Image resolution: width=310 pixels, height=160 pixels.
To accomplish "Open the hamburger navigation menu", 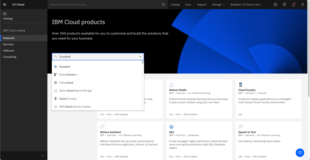I will point(5,5).
